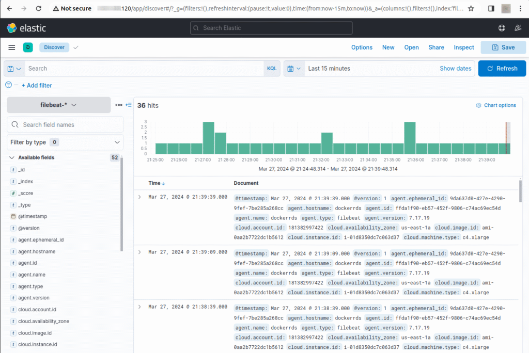Select the agent.type field
The image size is (529, 353).
pyautogui.click(x=30, y=286)
